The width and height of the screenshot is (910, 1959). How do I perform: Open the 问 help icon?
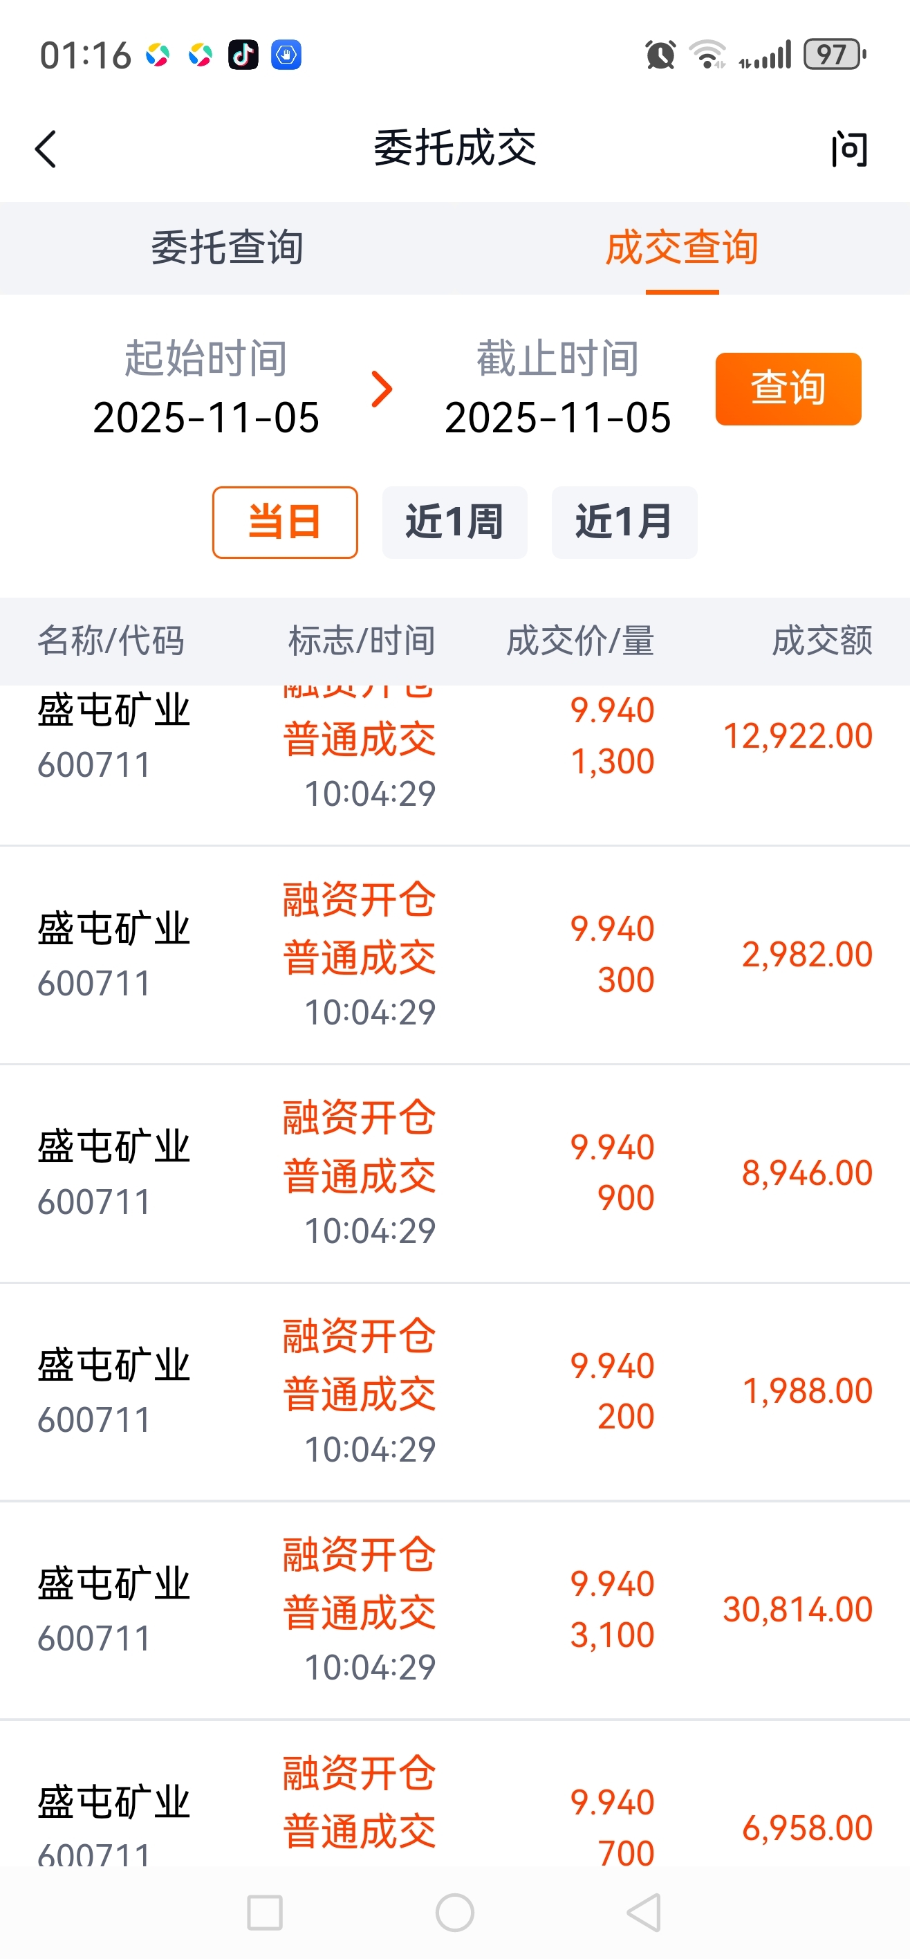[x=848, y=148]
